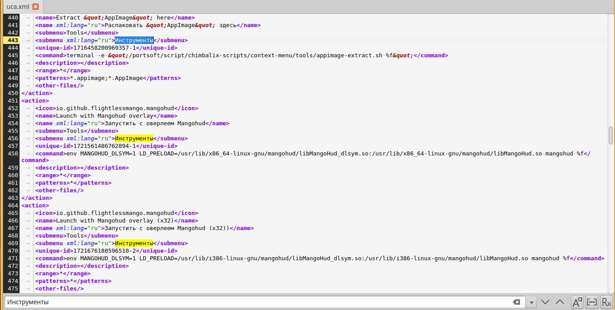The image size is (615, 310).
Task: Click the </action> tag on line 463
Action: 37,198
